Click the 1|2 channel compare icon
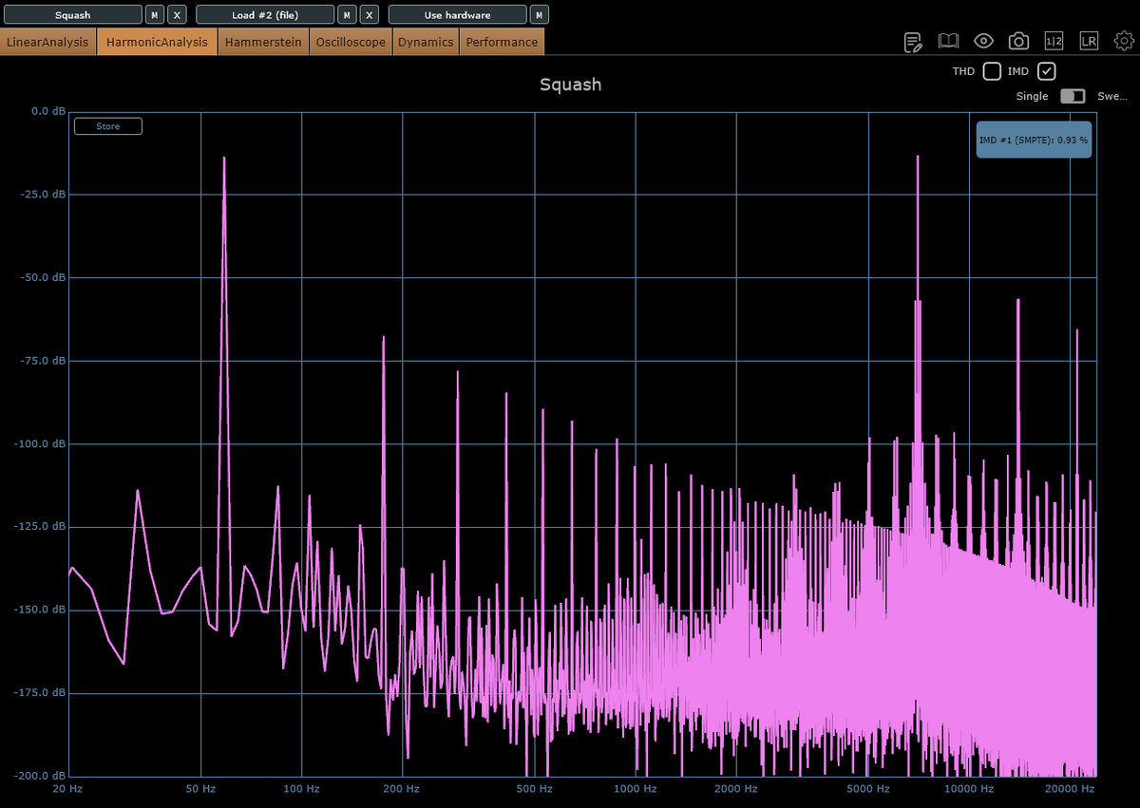Screen dimensions: 1140x808 1054,41
